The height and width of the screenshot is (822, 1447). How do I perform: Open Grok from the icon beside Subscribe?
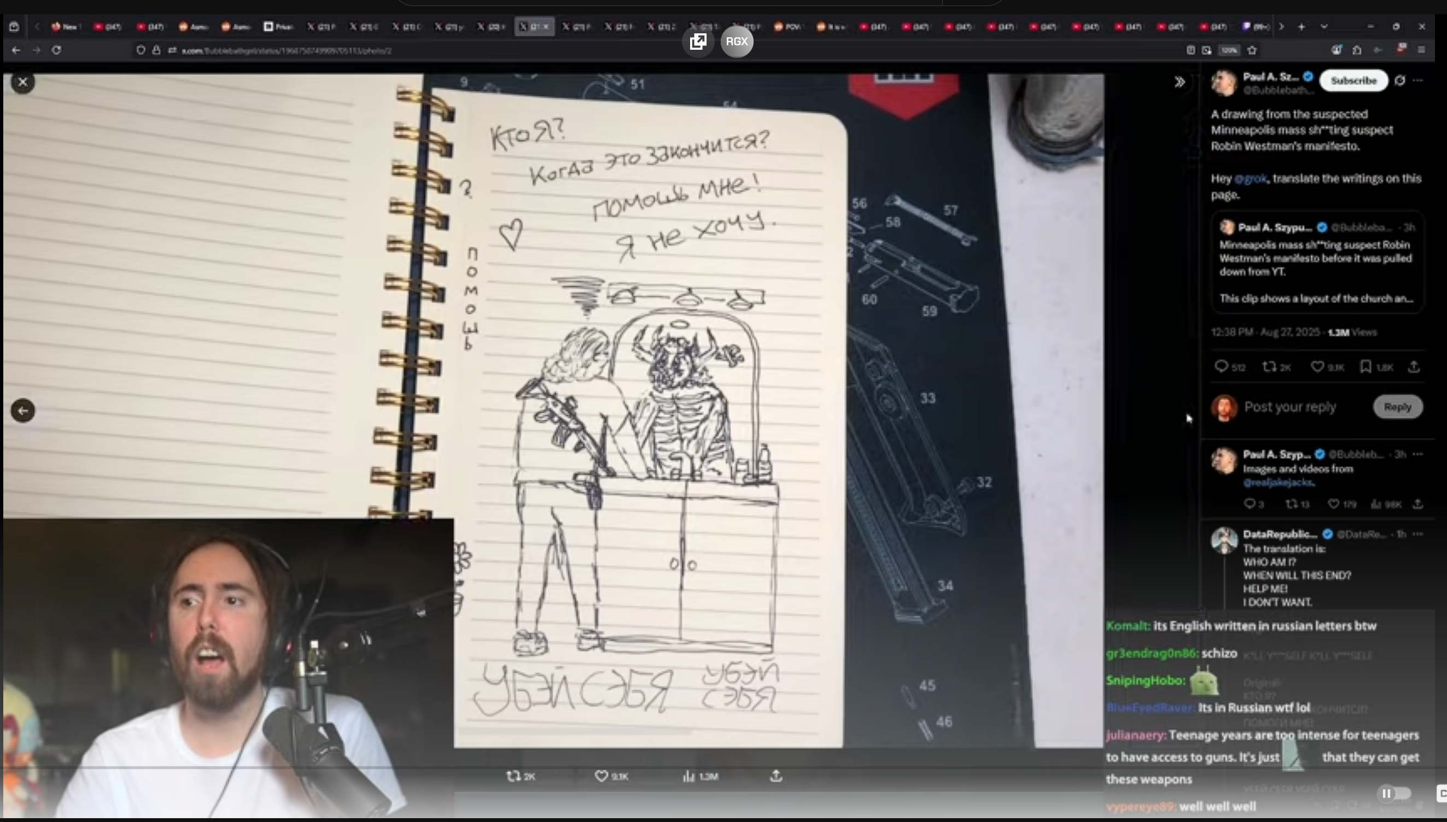click(x=1399, y=81)
